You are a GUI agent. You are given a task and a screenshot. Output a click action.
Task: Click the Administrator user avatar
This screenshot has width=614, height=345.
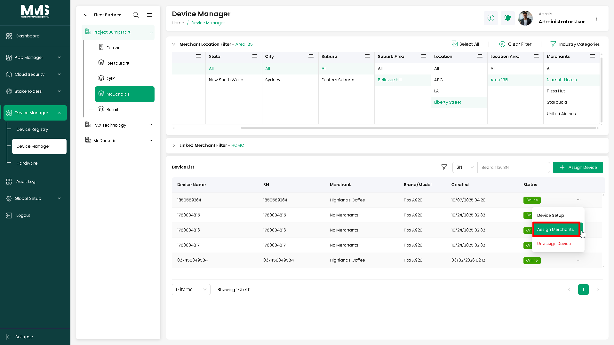(525, 18)
